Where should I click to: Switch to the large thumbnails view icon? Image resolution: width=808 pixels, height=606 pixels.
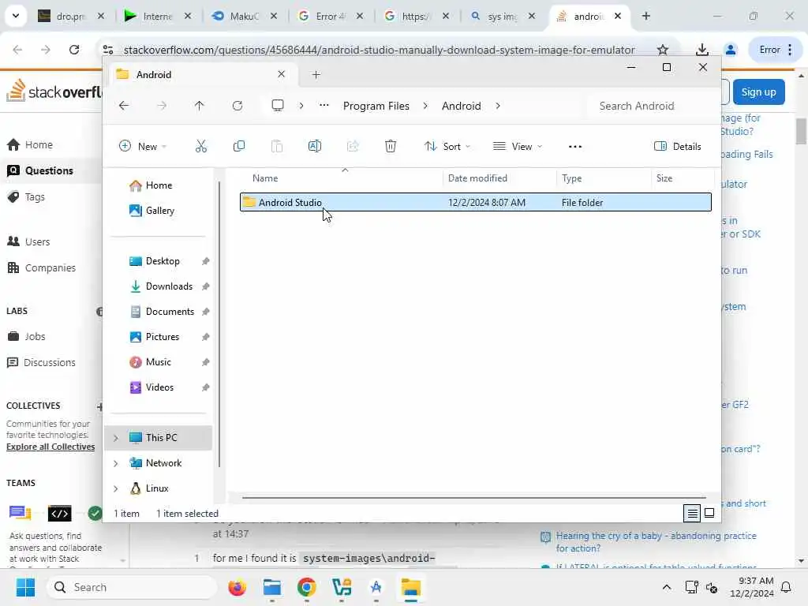[x=709, y=513]
